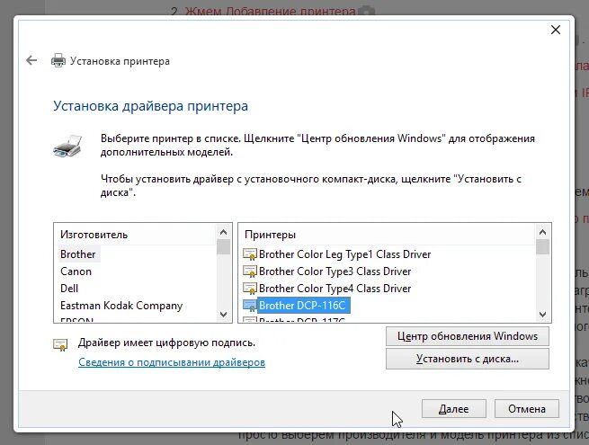Click Далее to continue
Screen dimensions: 589x445
pyautogui.click(x=454, y=408)
